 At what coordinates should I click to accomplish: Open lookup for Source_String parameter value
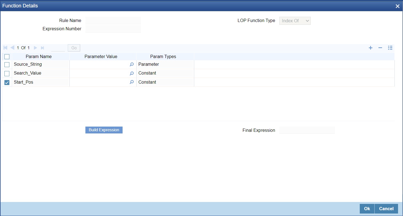[x=132, y=64]
